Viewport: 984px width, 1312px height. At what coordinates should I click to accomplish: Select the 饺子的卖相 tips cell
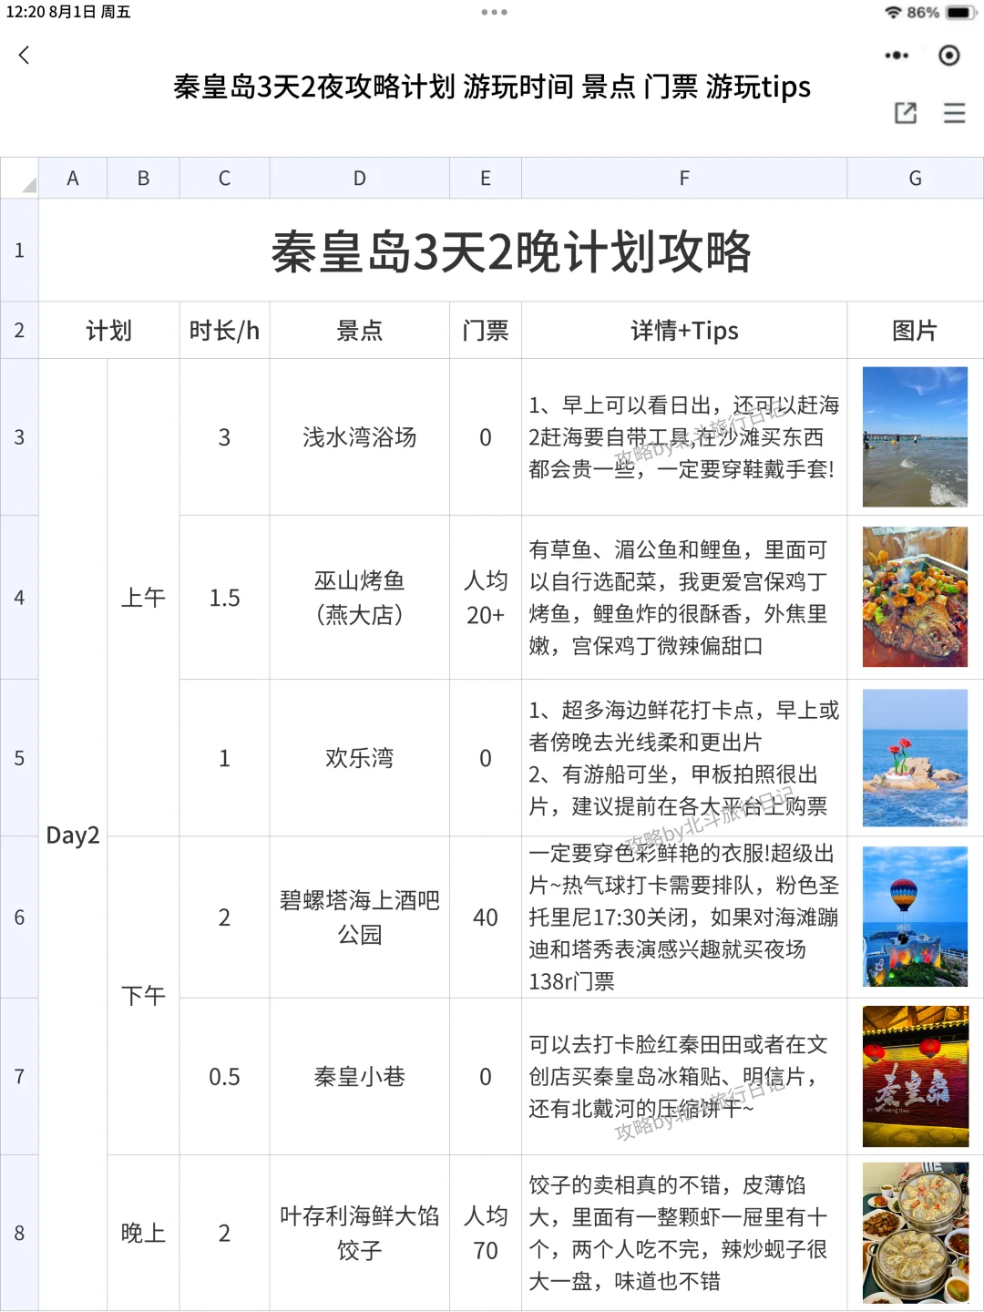point(684,1233)
